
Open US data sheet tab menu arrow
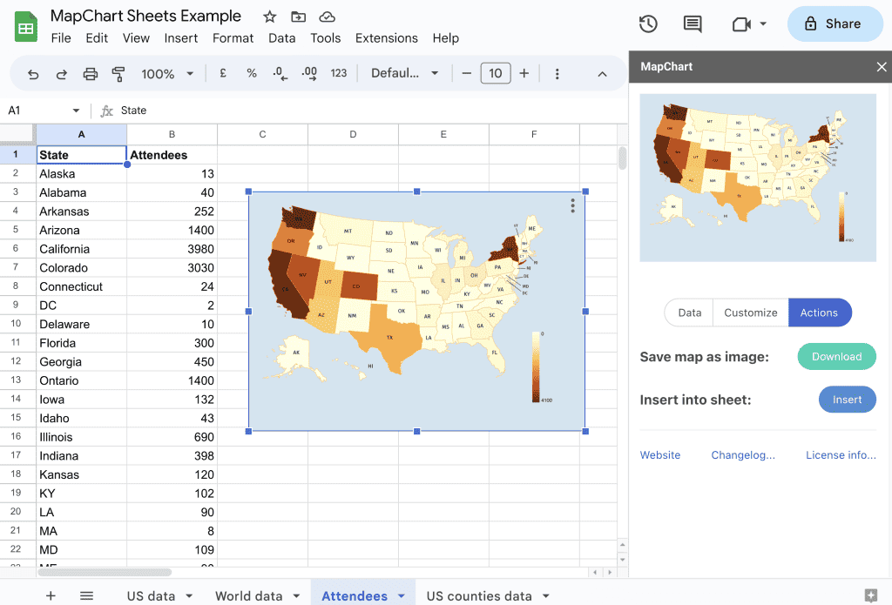tap(189, 596)
